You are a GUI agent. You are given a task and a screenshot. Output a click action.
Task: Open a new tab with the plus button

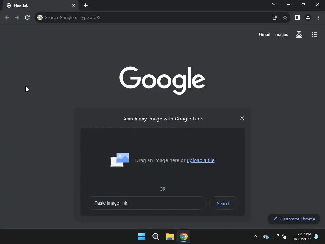(x=86, y=5)
